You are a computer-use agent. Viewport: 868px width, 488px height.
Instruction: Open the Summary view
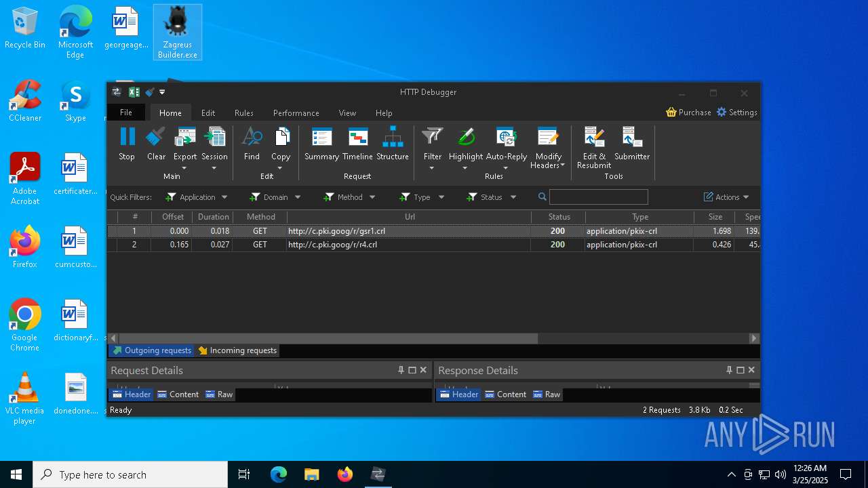(321, 144)
